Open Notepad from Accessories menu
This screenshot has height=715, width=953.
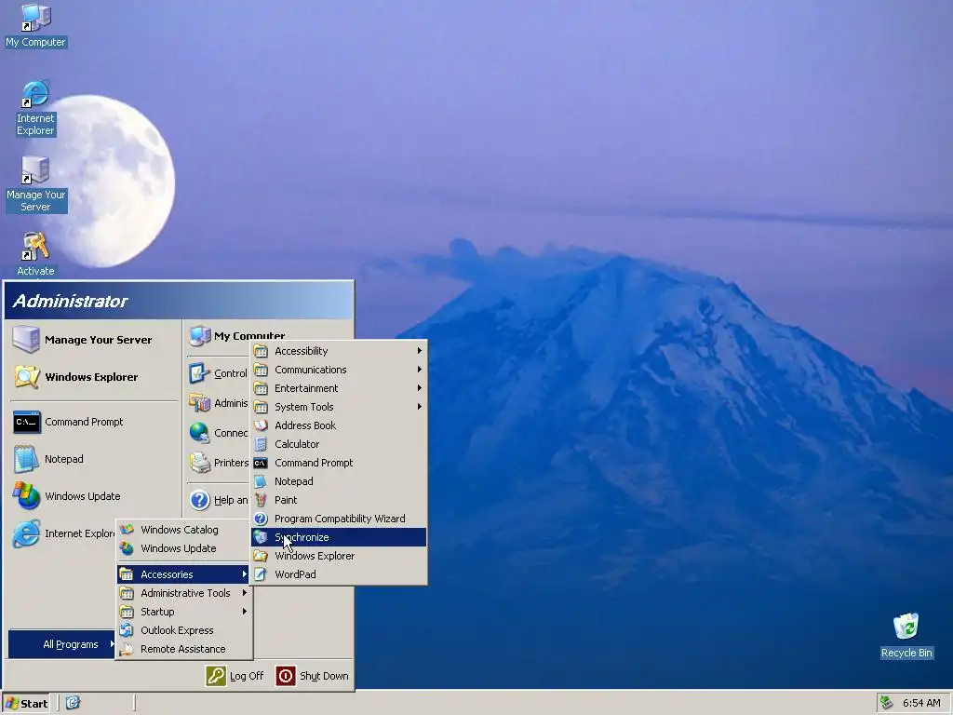(339, 481)
